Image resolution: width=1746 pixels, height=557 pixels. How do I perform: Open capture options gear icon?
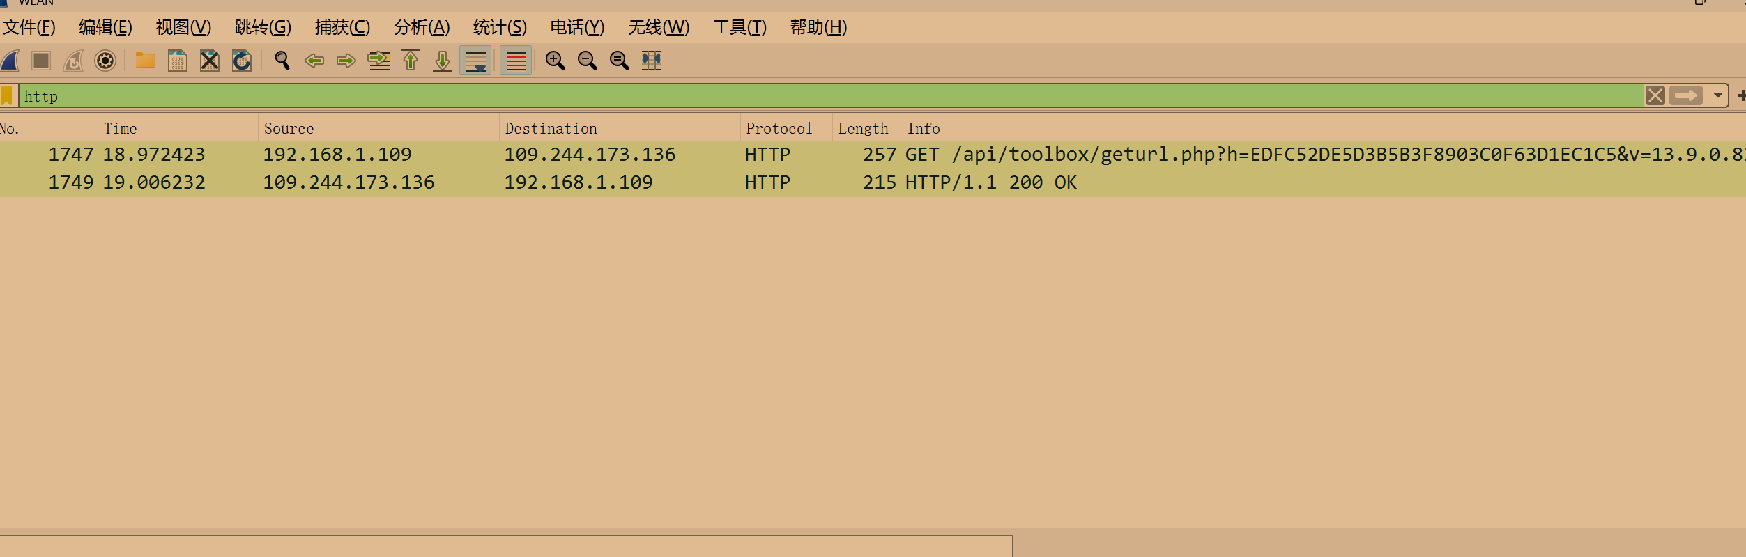[105, 61]
